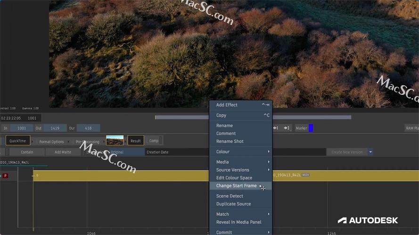Click the Out point value 1419
419x235 pixels.
(55, 128)
